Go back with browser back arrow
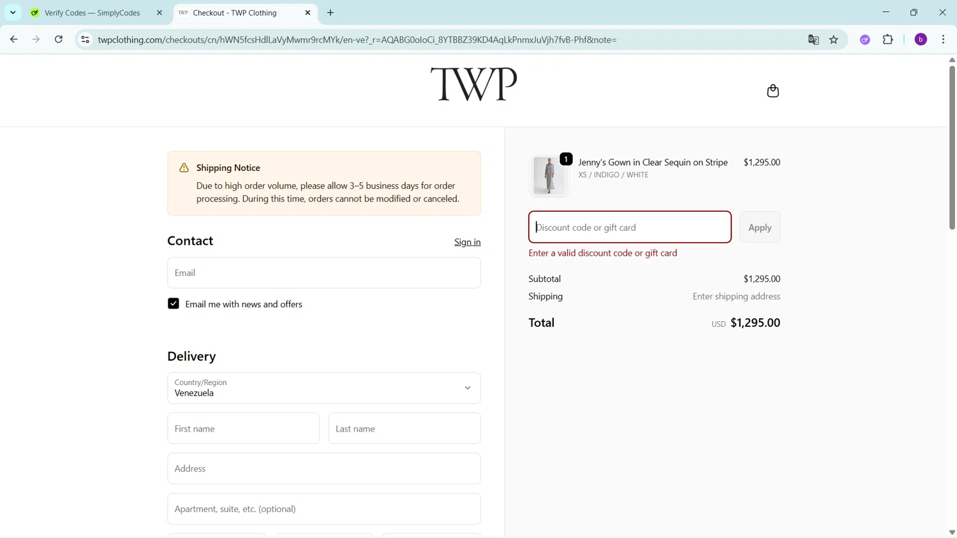 [13, 40]
